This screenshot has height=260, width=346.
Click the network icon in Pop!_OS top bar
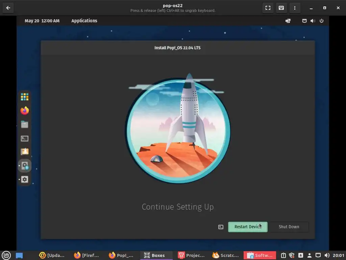pos(304,21)
